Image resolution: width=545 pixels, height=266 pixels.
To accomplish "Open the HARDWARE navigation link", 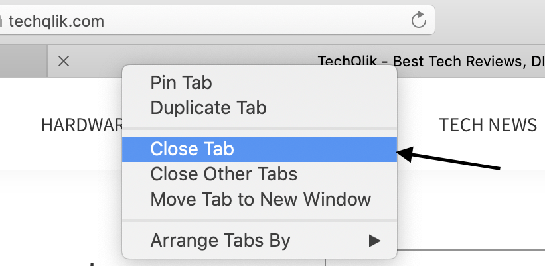I will 82,125.
